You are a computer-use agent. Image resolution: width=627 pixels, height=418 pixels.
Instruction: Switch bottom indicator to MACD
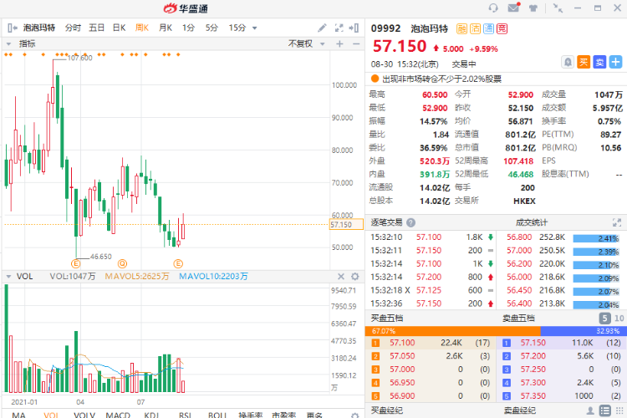[118, 415]
